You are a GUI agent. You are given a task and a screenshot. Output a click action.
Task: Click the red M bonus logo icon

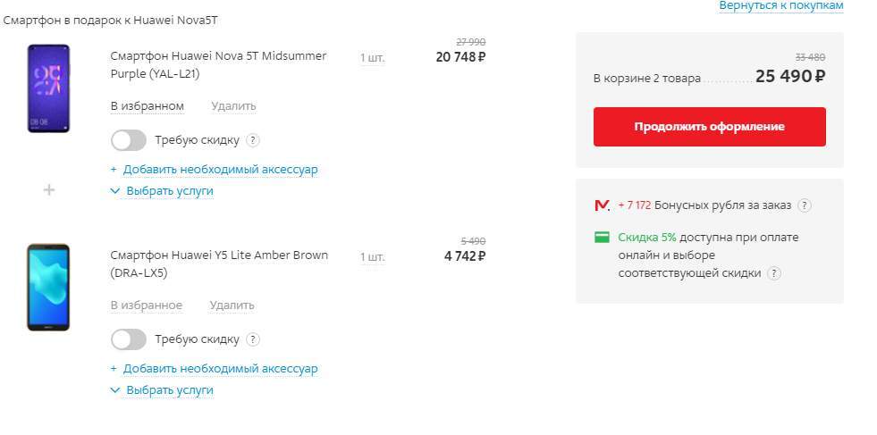pos(602,205)
